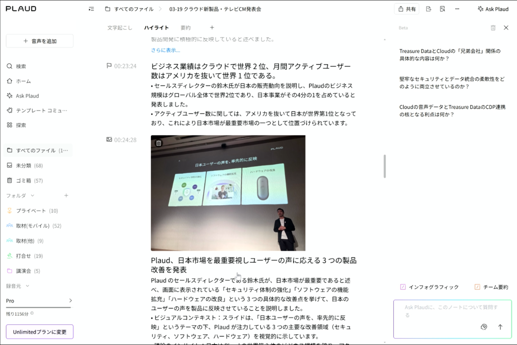The width and height of the screenshot is (517, 345).
Task: Collapse the フォルダ section chevron
Action: click(32, 195)
